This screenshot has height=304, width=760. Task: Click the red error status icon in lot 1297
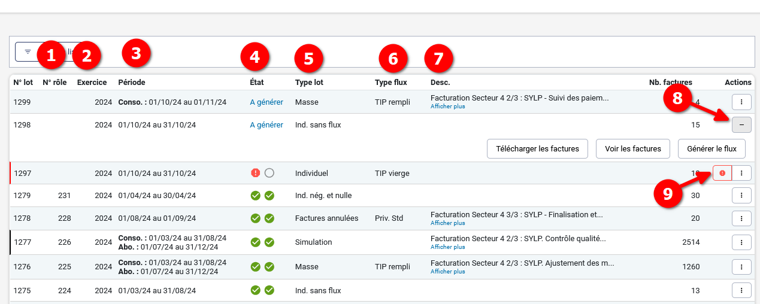click(x=256, y=173)
